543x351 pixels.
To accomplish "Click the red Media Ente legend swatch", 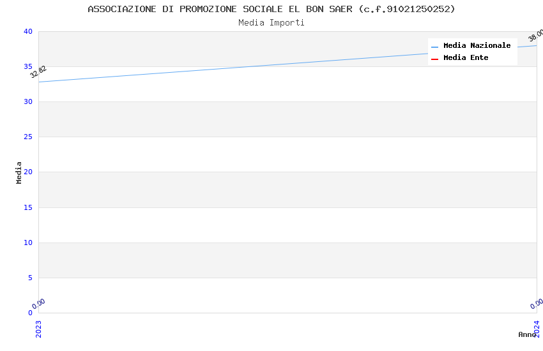I will [x=434, y=59].
